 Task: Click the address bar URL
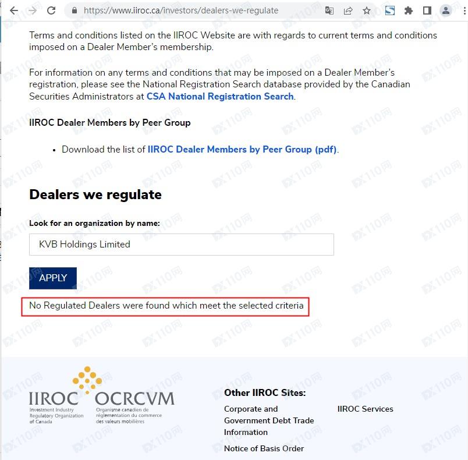tap(181, 10)
